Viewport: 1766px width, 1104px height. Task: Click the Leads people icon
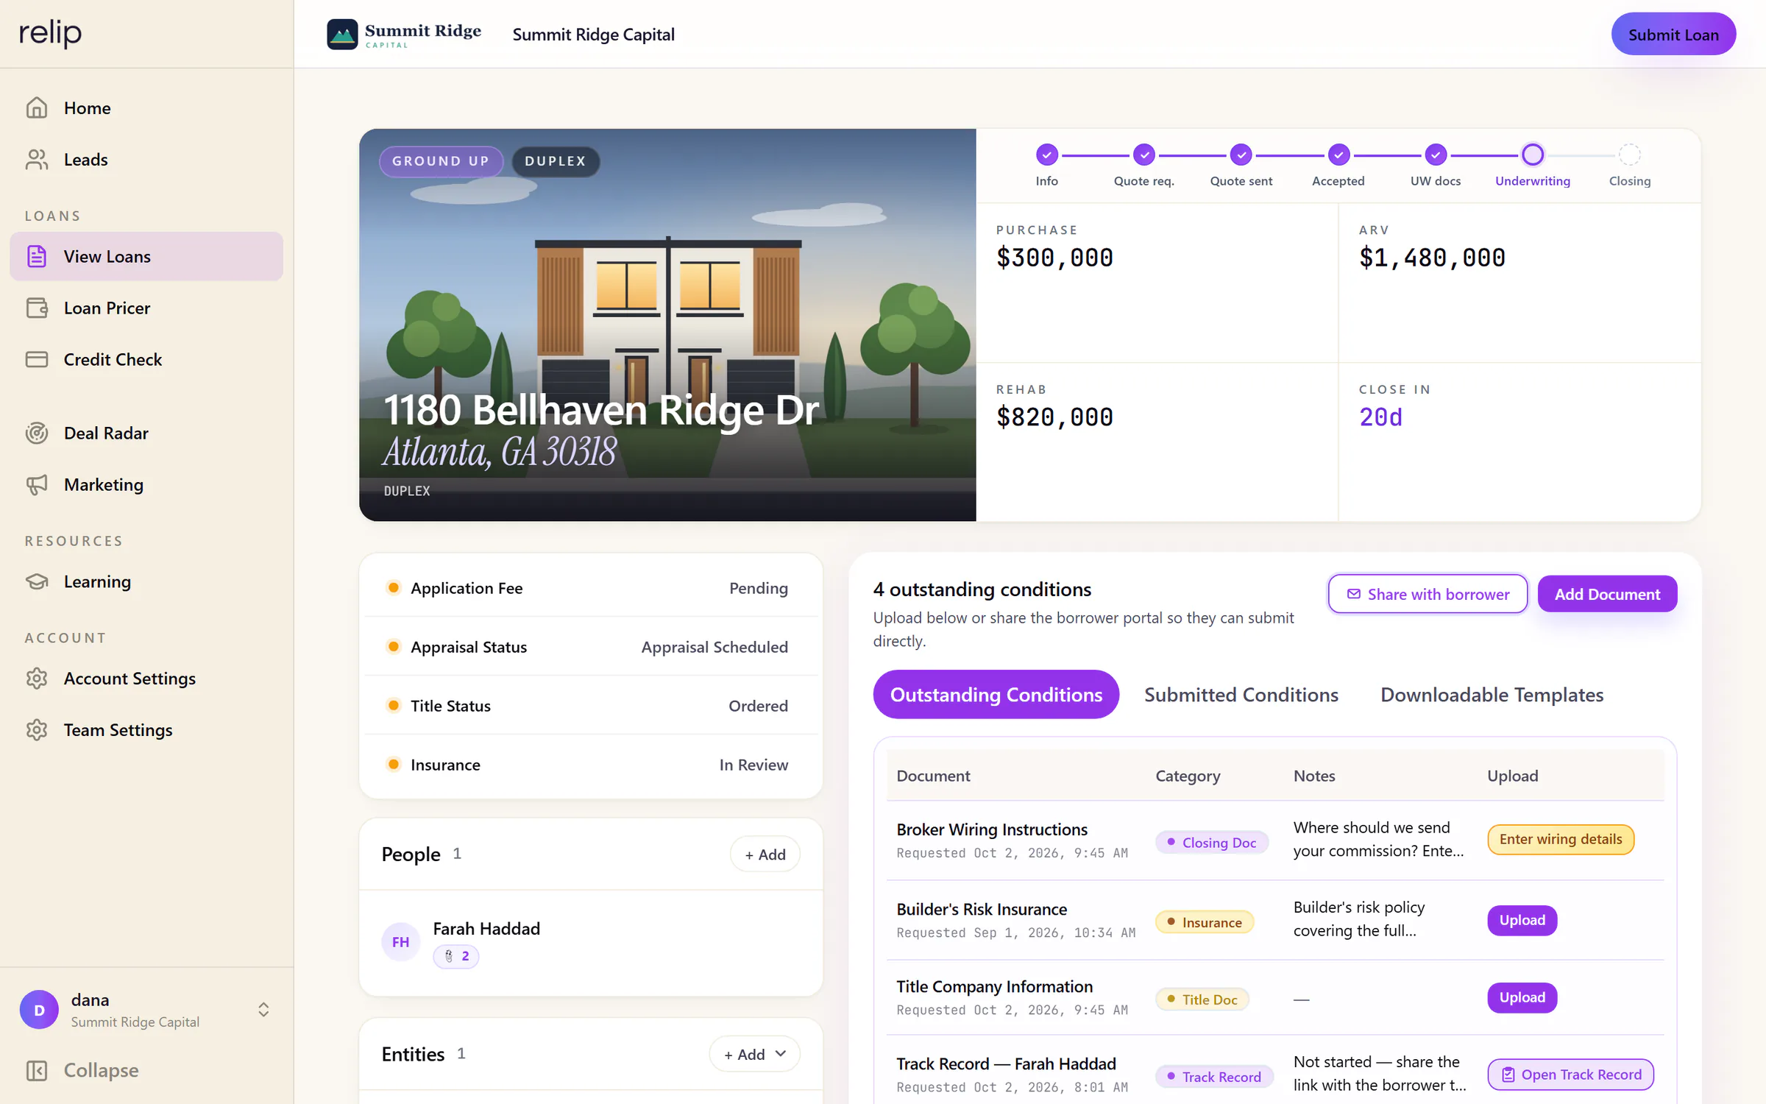click(x=37, y=159)
